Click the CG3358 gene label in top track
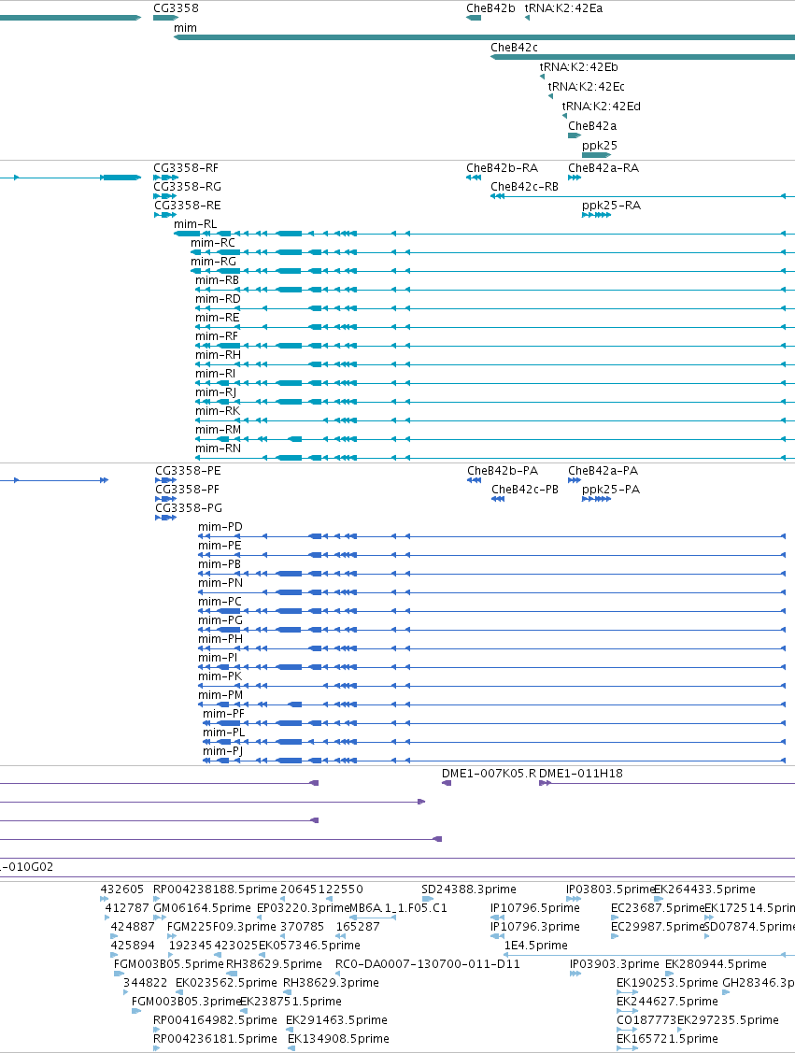 176,8
